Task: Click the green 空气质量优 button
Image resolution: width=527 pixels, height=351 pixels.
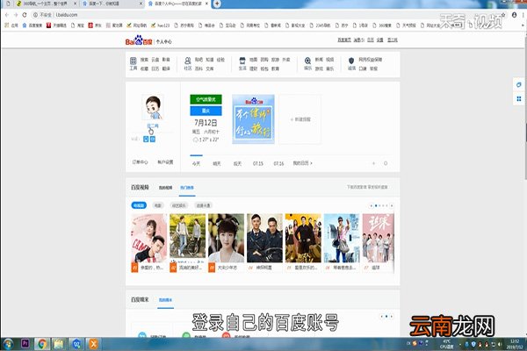Action: [206, 99]
